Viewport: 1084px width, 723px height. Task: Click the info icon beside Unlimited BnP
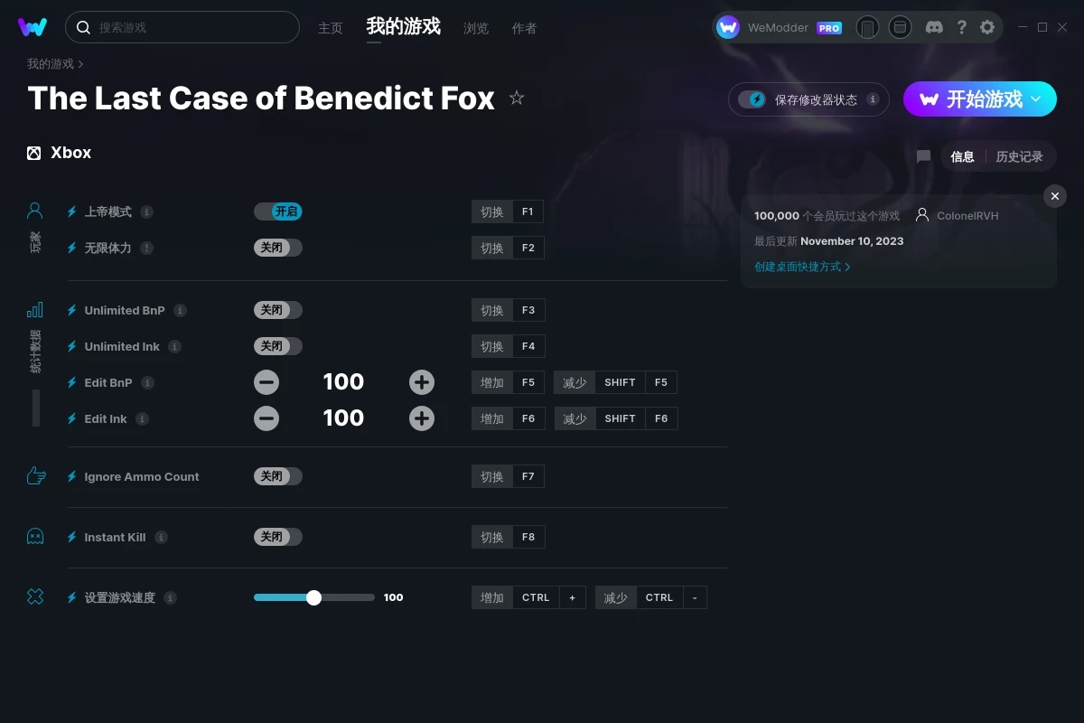[180, 310]
